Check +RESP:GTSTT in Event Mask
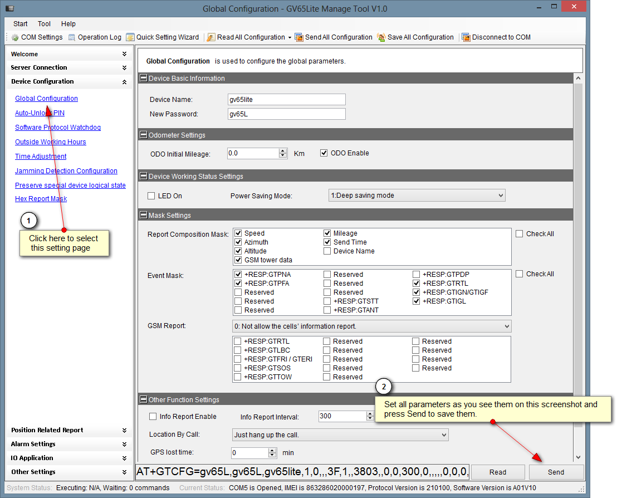Screen dimensions: 617x498 327,301
